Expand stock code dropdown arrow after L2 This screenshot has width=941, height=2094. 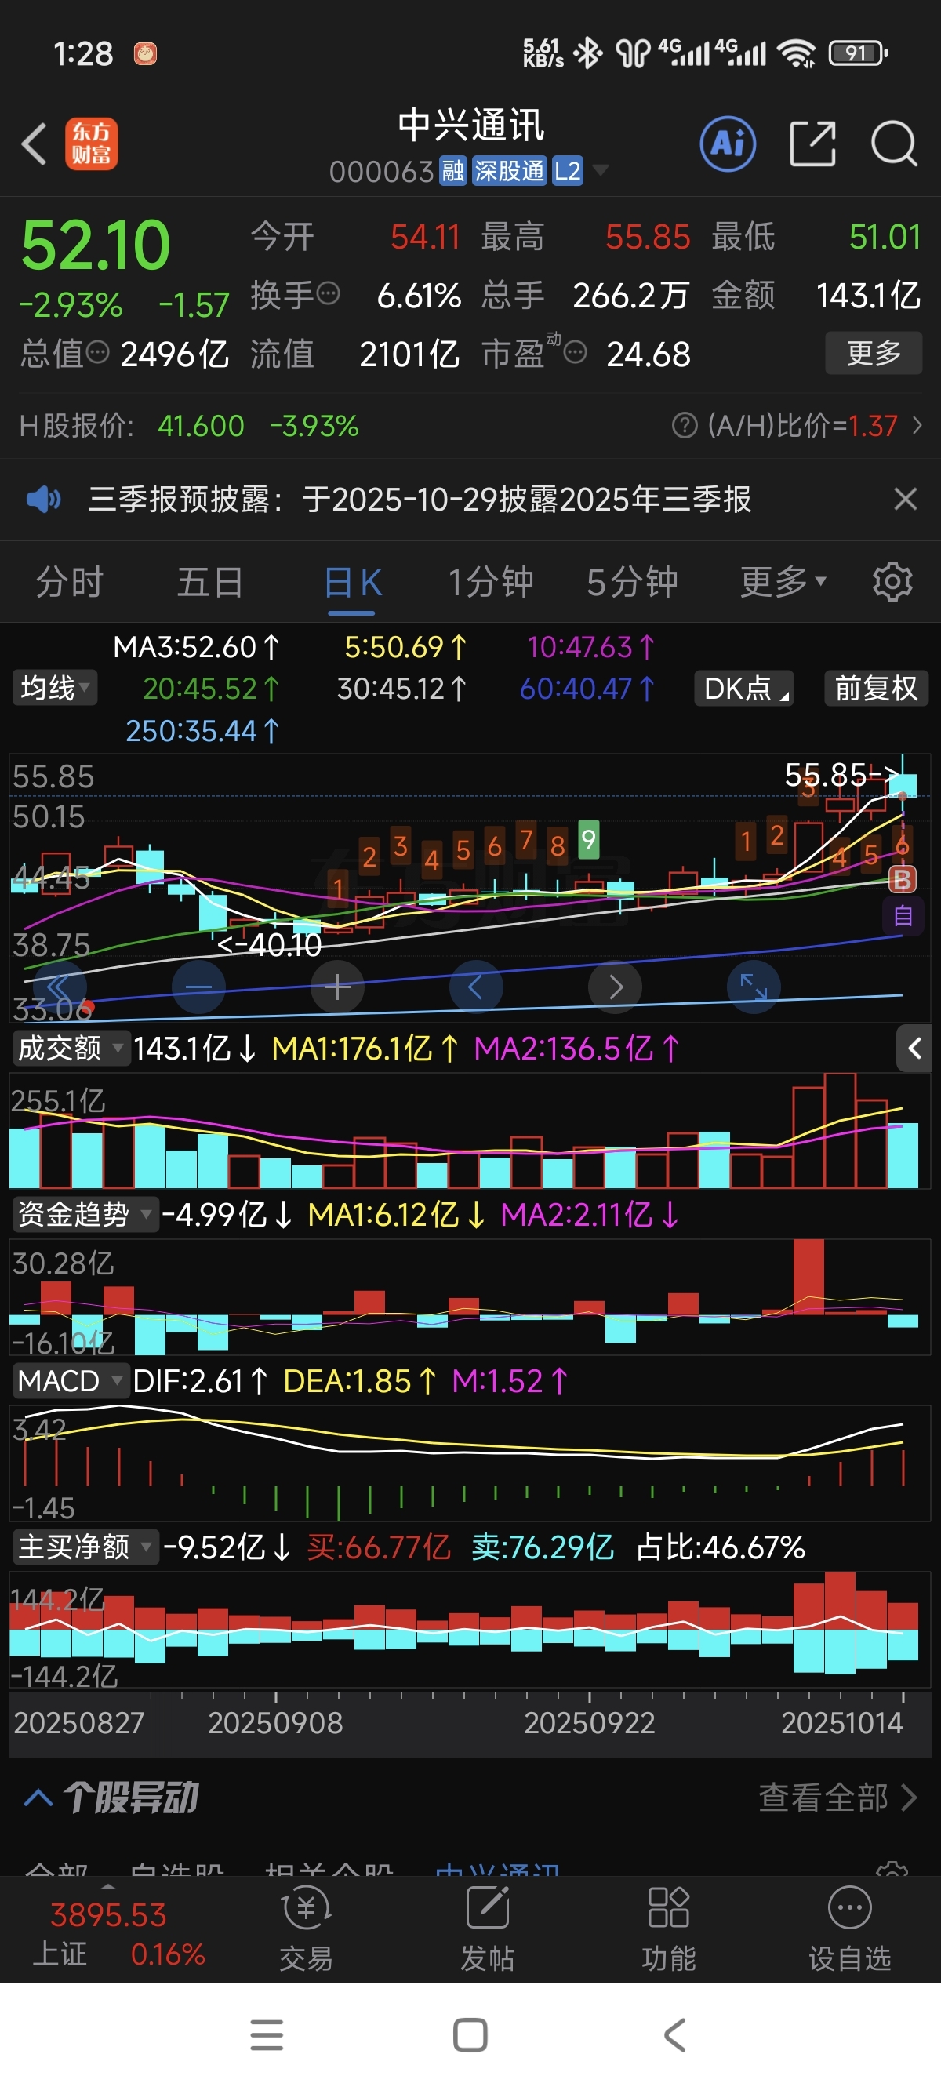[601, 170]
